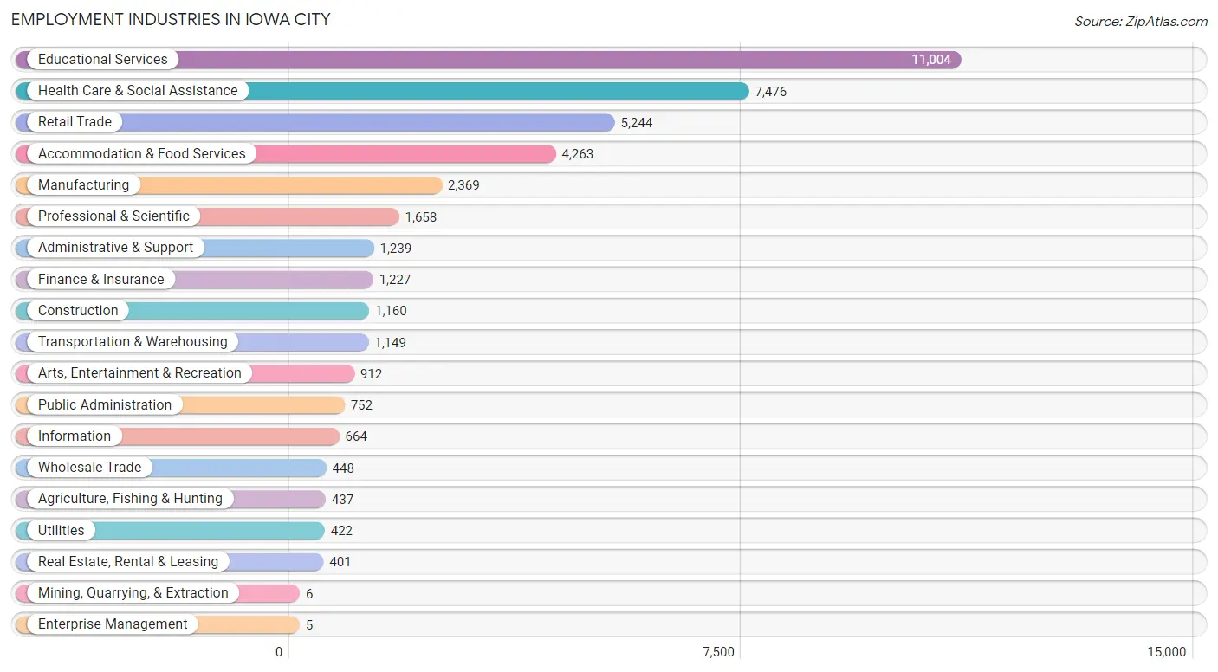Select the Finance & Insurance label
The width and height of the screenshot is (1218, 672).
pyautogui.click(x=100, y=279)
